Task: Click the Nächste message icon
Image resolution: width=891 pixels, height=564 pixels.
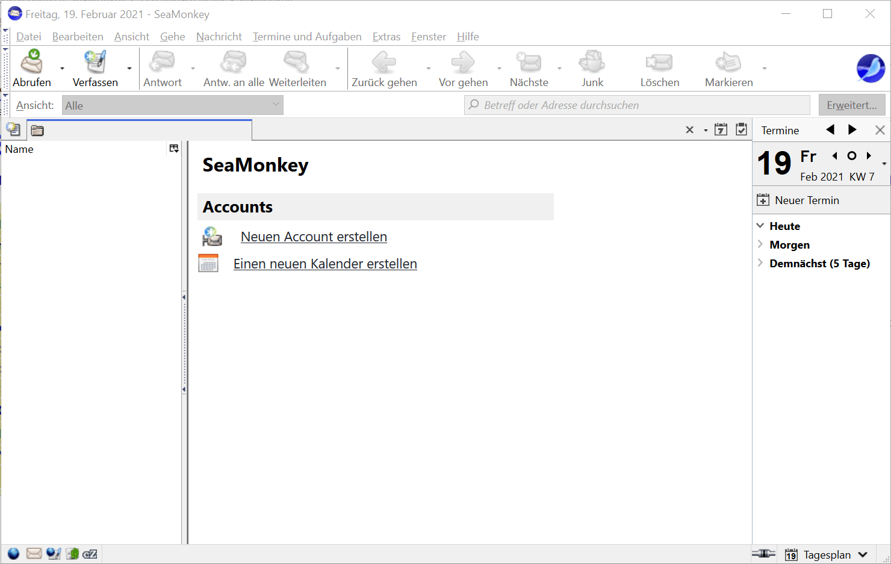Action: [x=529, y=61]
